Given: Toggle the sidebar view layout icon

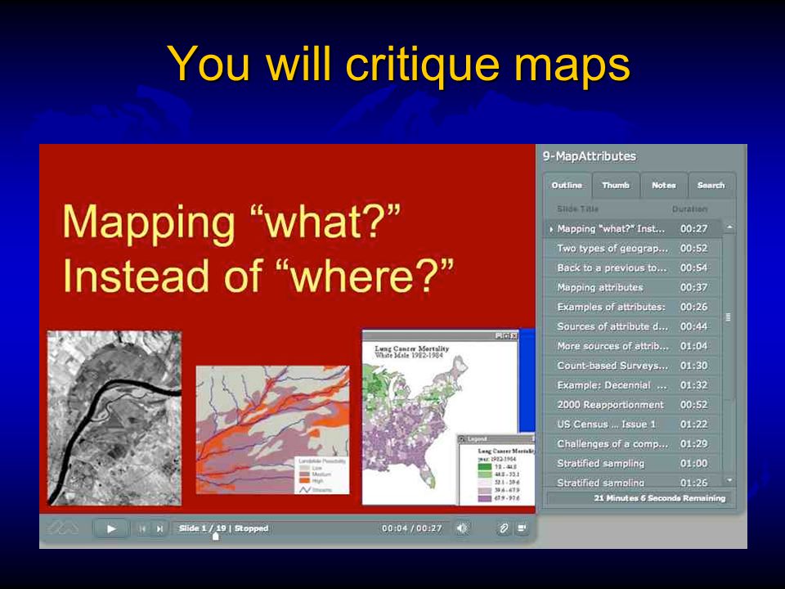Looking at the screenshot, I should pos(523,528).
